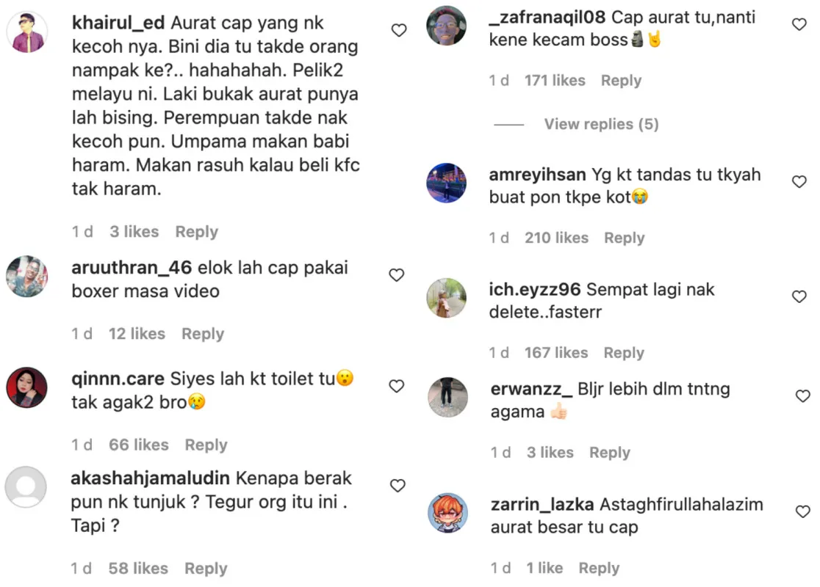Visit akashahjamaludin username link
The width and height of the screenshot is (820, 587).
coord(150,478)
